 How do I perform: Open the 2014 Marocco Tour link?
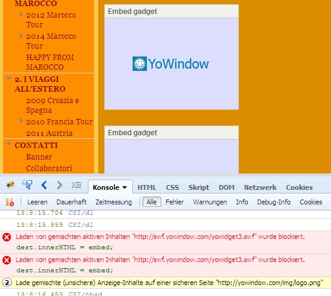coord(51,41)
